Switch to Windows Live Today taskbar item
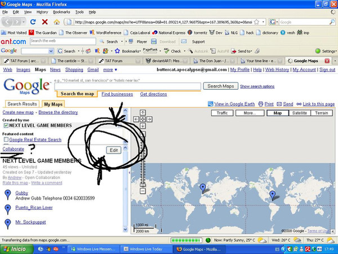338x254 pixels. [146, 249]
